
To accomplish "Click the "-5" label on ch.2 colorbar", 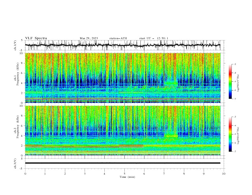I will point(235,134).
